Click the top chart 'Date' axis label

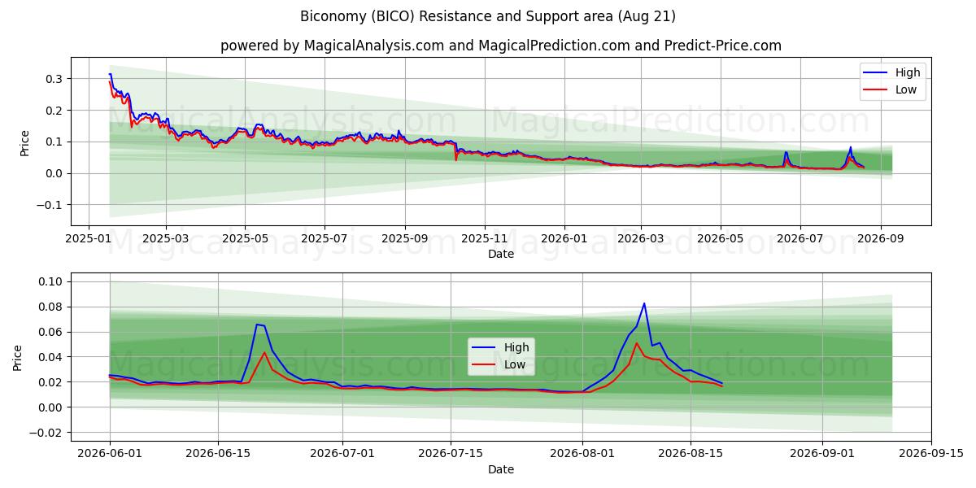click(501, 254)
